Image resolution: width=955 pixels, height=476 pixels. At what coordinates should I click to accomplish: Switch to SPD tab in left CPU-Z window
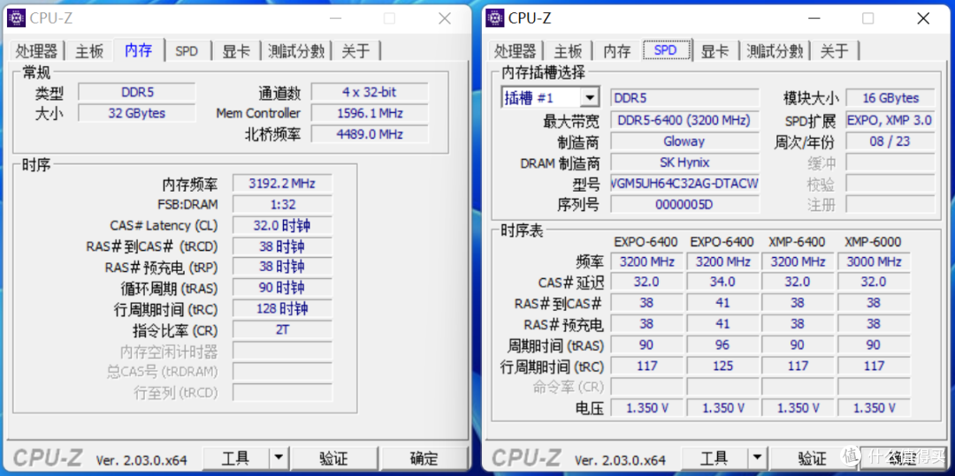(x=187, y=51)
